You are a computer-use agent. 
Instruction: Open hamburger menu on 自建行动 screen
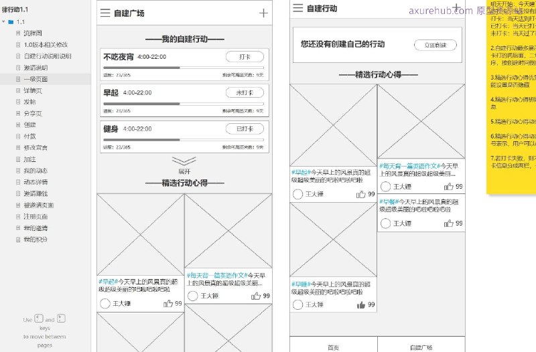(297, 8)
